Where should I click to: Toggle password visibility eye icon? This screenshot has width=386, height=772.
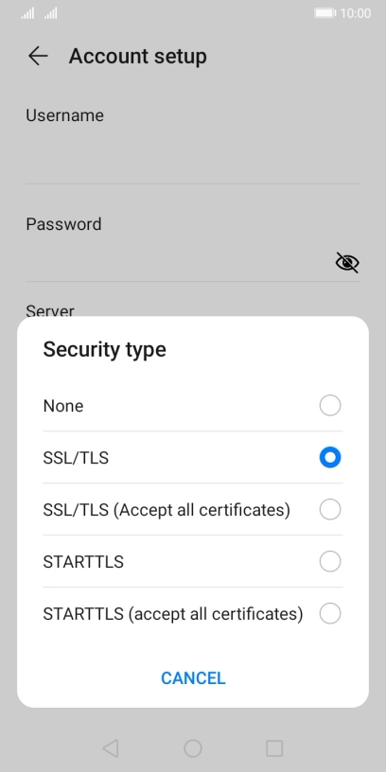[347, 262]
